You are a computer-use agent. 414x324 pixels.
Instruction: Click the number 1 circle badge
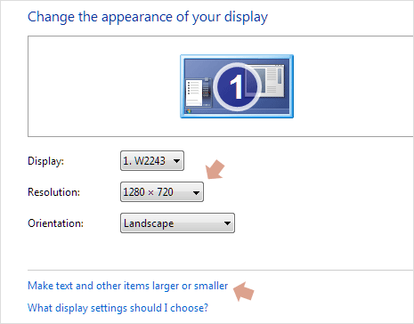237,87
